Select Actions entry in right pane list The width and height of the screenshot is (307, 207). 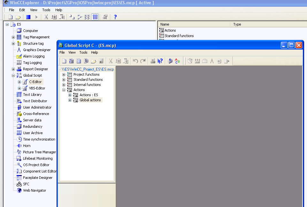(x=170, y=30)
